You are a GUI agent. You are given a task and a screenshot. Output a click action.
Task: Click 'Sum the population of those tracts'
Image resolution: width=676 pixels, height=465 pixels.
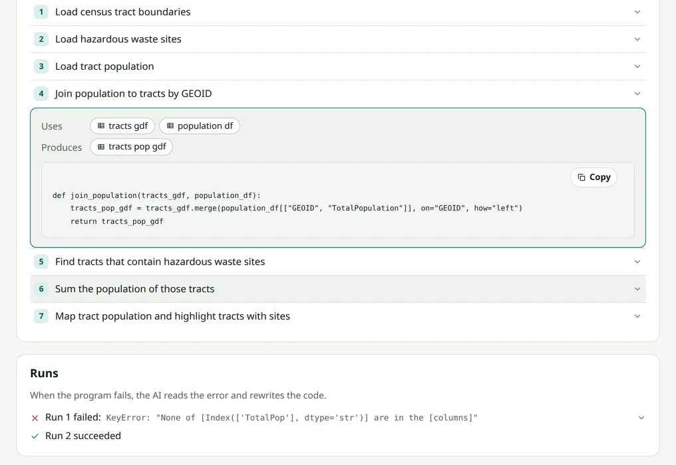coord(134,289)
